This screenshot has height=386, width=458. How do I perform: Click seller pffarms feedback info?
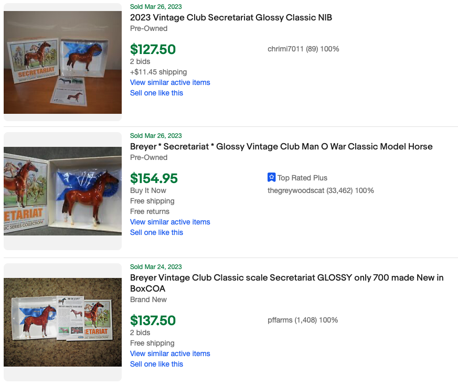pyautogui.click(x=302, y=320)
